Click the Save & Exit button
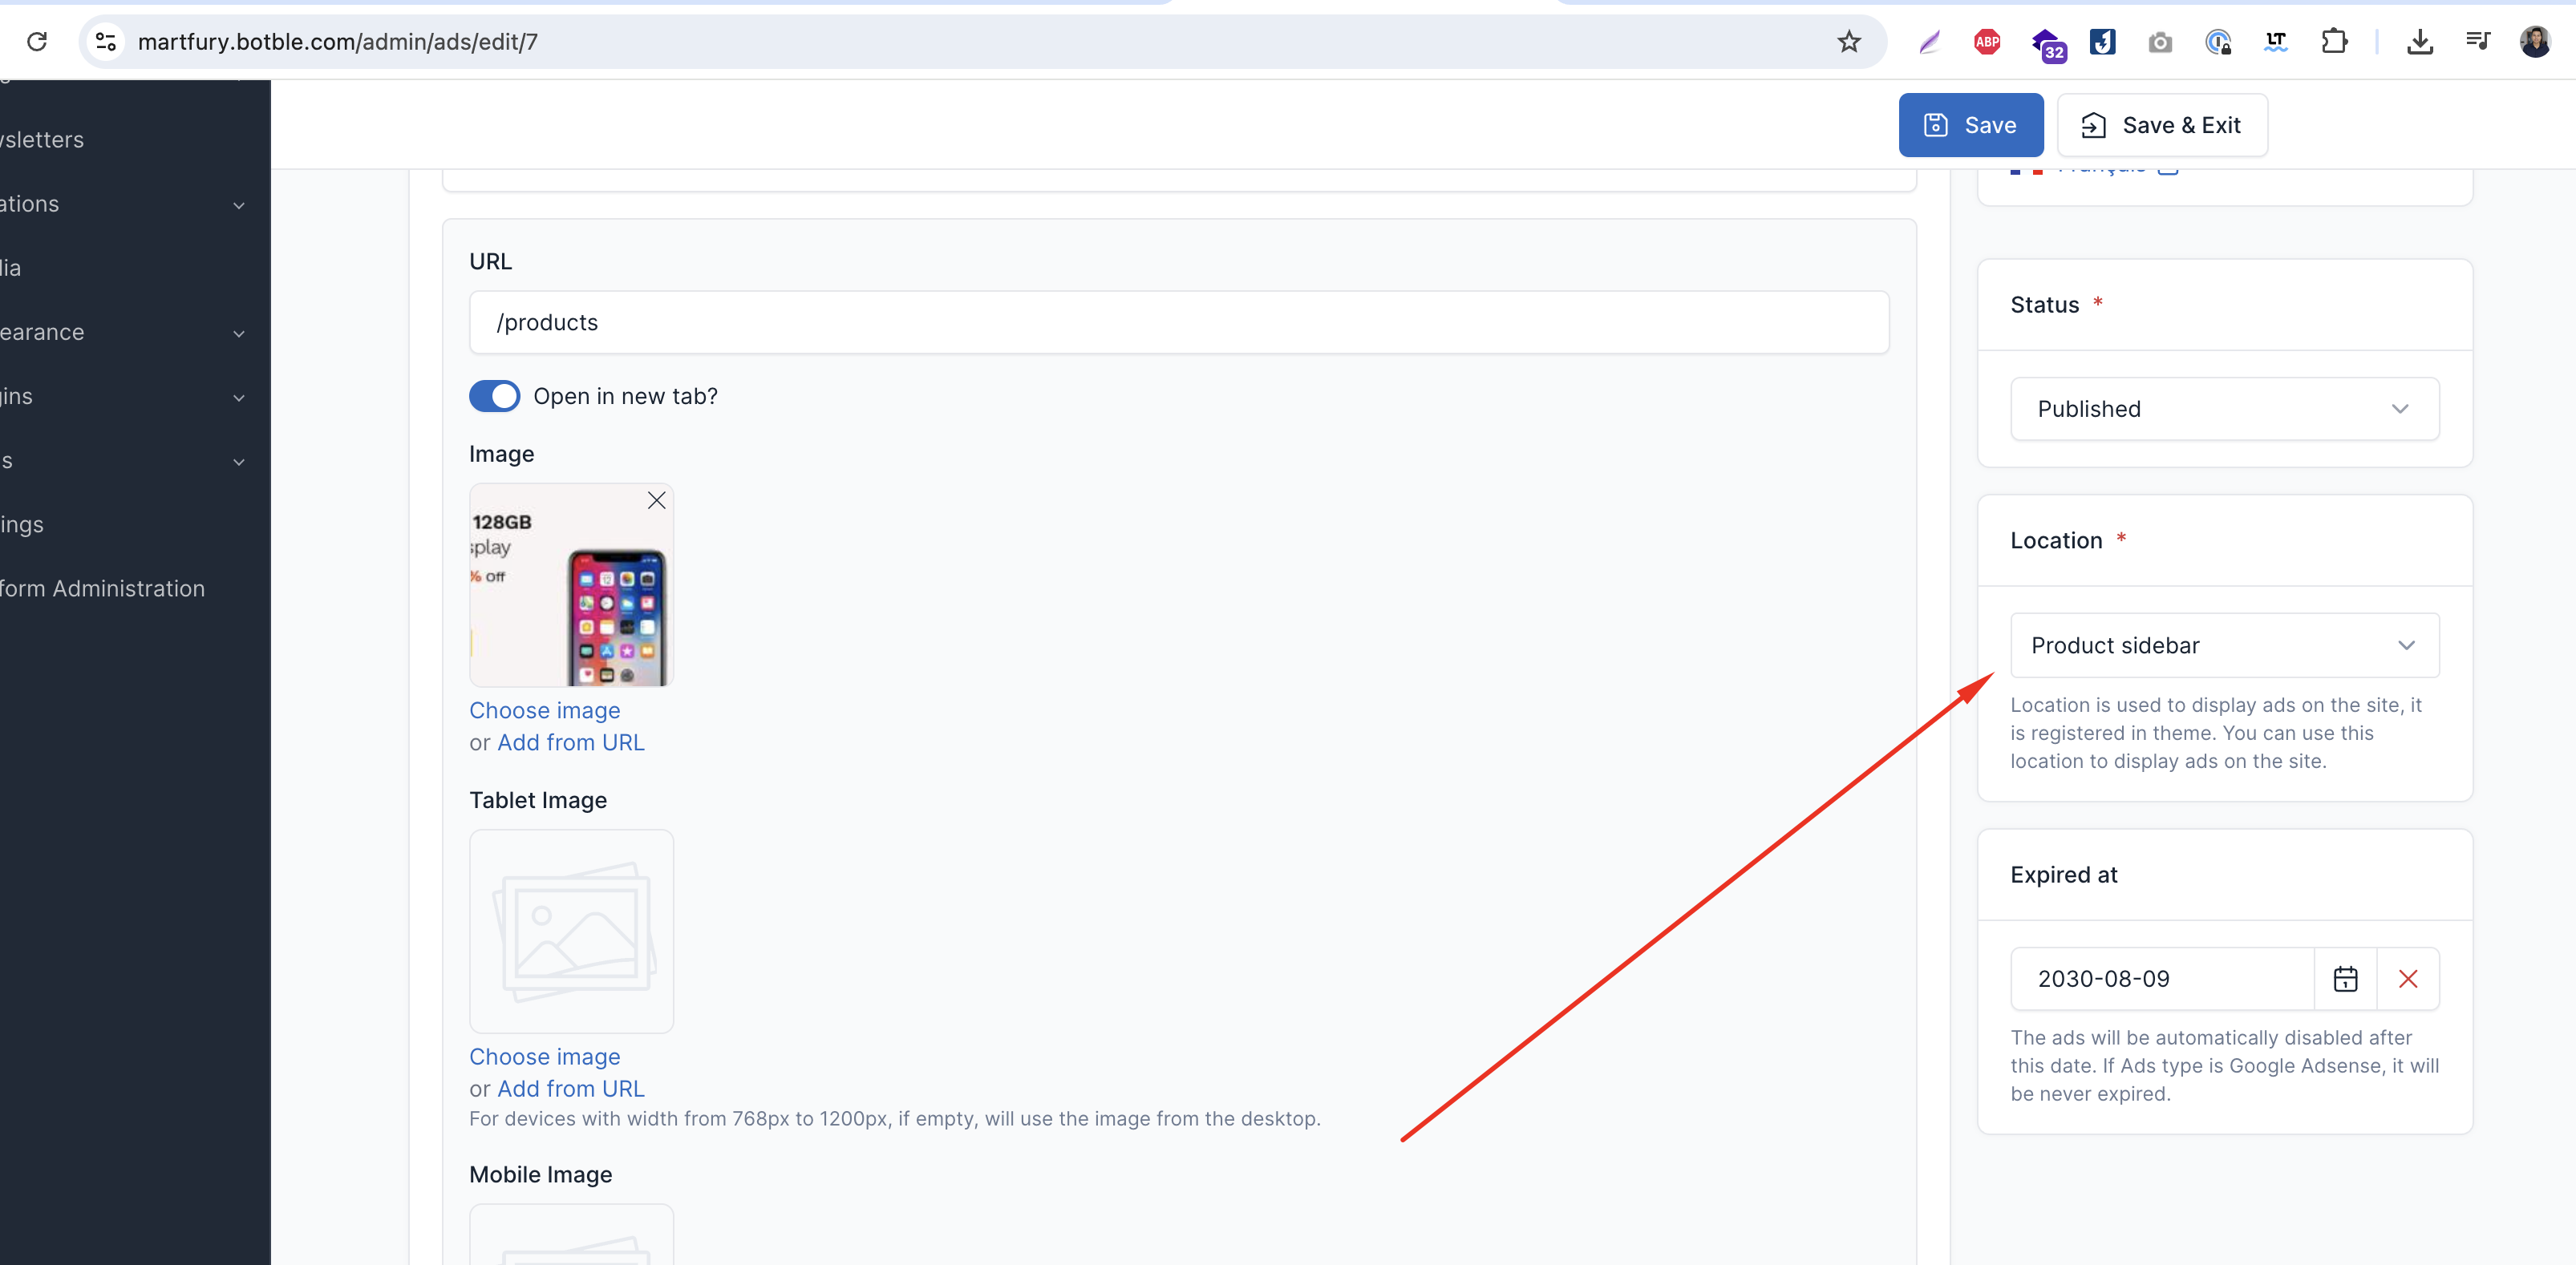The height and width of the screenshot is (1265, 2576). tap(2162, 125)
